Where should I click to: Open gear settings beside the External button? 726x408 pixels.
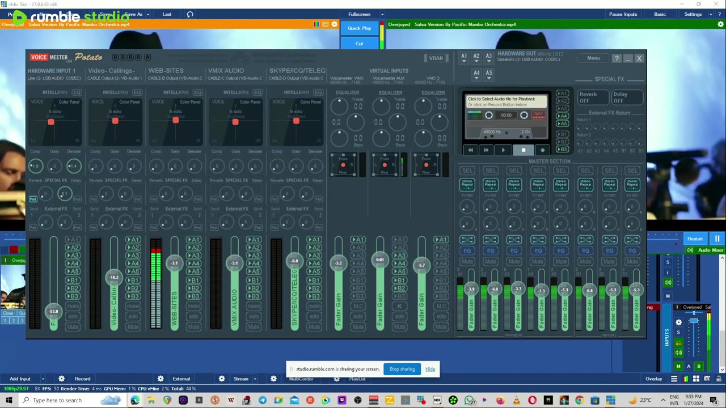[222, 379]
